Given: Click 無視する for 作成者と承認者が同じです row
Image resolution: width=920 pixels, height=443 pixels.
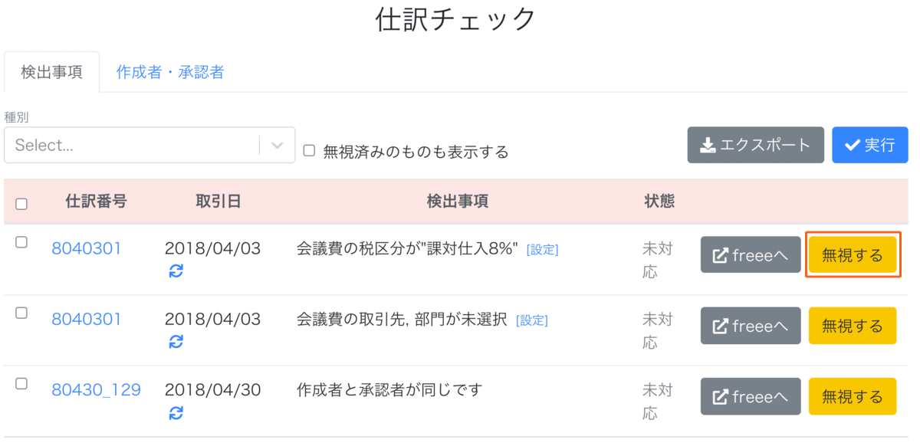Looking at the screenshot, I should pyautogui.click(x=853, y=396).
